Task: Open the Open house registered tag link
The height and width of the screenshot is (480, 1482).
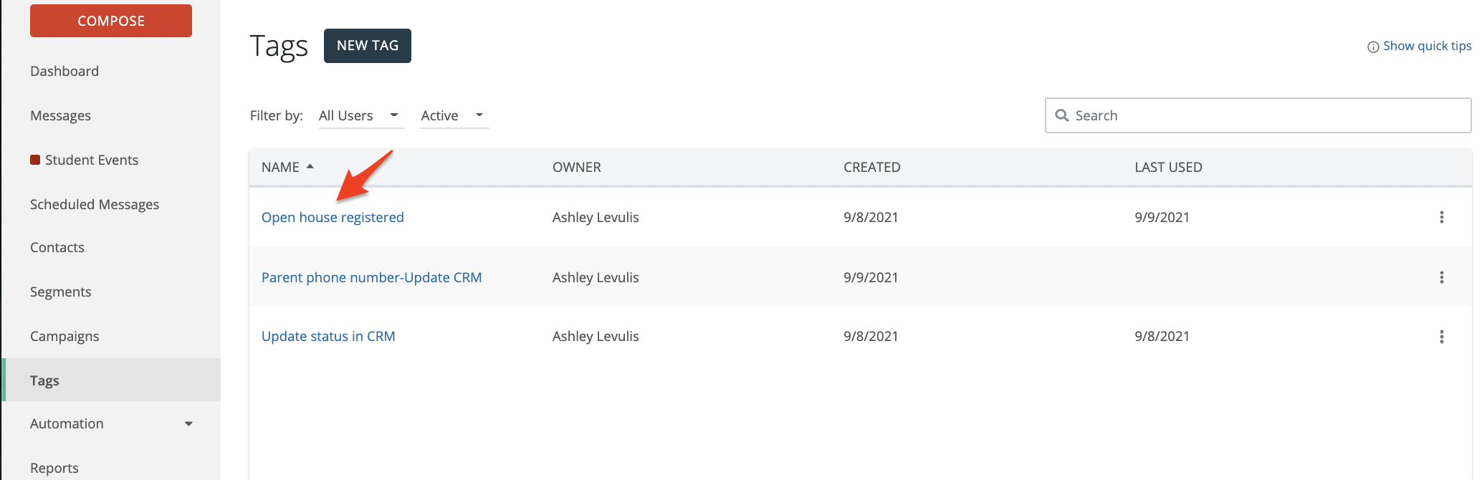Action: click(x=333, y=217)
